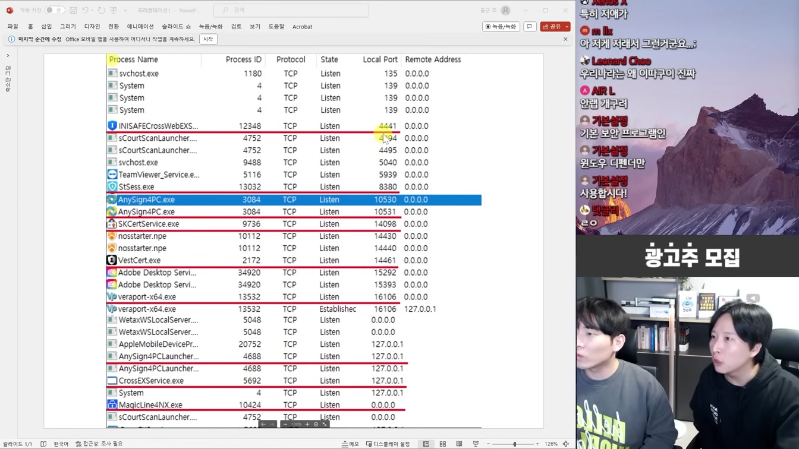Viewport: 799px width, 449px height.
Task: Switch to the 검토 tab
Action: 236,27
